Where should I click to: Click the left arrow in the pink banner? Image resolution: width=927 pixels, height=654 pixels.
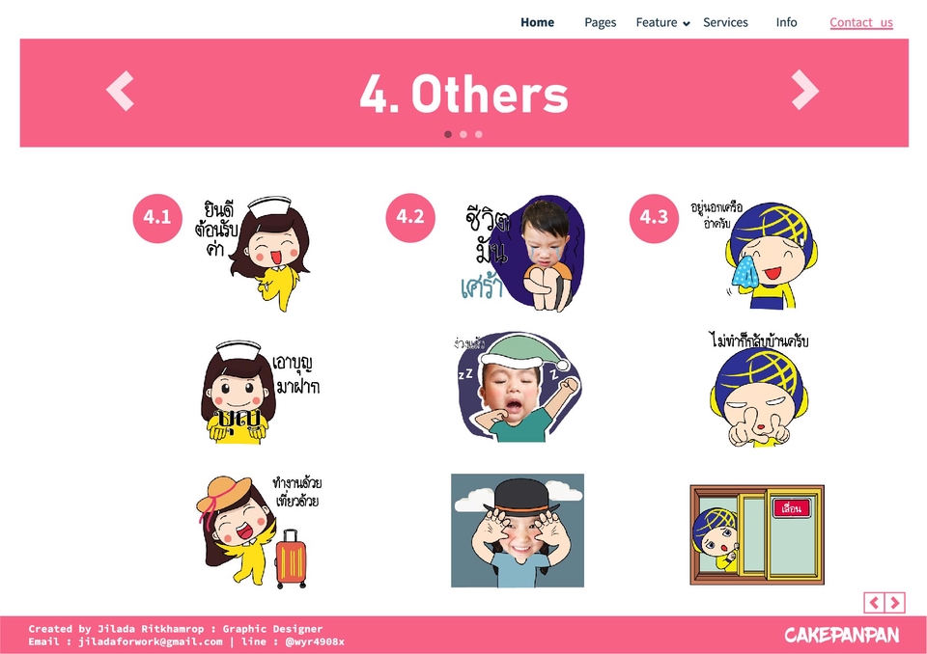[120, 91]
